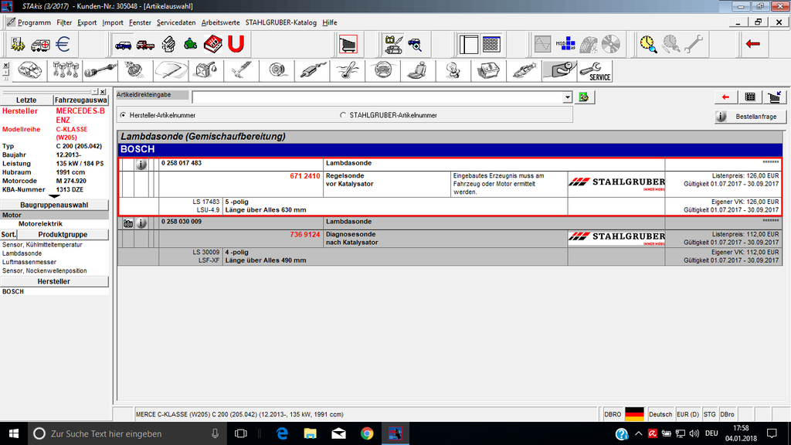Click the Bestellanfrage button
The height and width of the screenshot is (445, 791).
pyautogui.click(x=750, y=117)
